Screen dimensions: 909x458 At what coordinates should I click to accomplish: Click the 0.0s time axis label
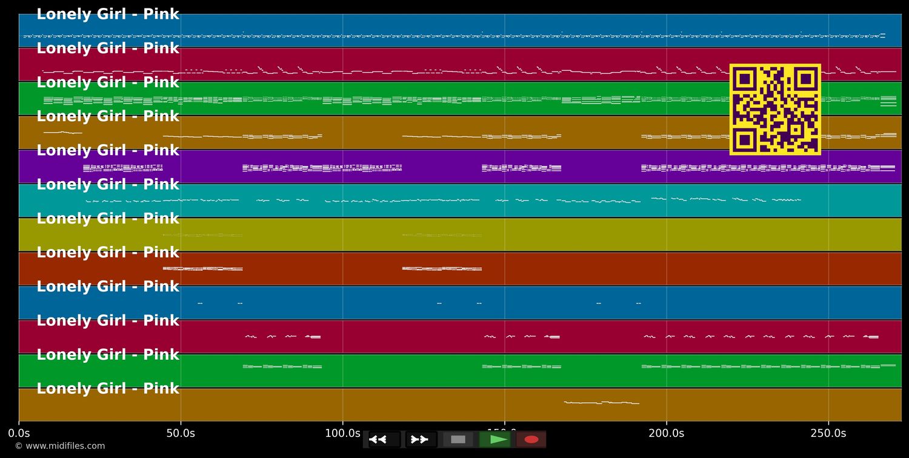click(19, 433)
